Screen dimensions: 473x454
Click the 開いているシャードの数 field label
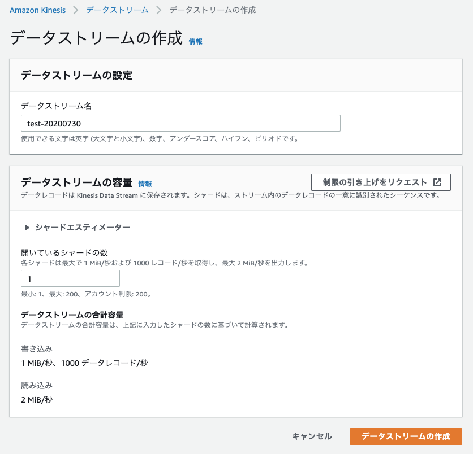coord(64,252)
